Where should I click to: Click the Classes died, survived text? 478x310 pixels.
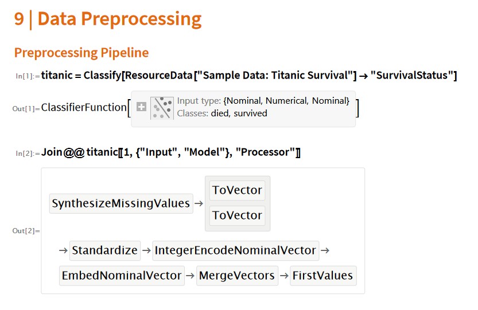click(222, 113)
